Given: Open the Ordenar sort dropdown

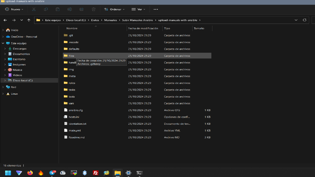Looking at the screenshot, I should 114,9.
